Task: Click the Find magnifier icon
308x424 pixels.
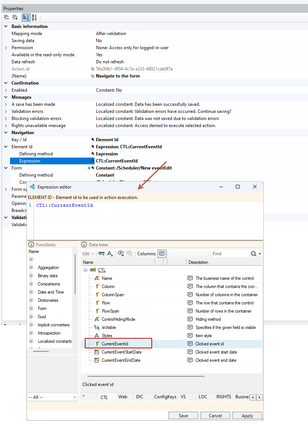Action: click(253, 254)
